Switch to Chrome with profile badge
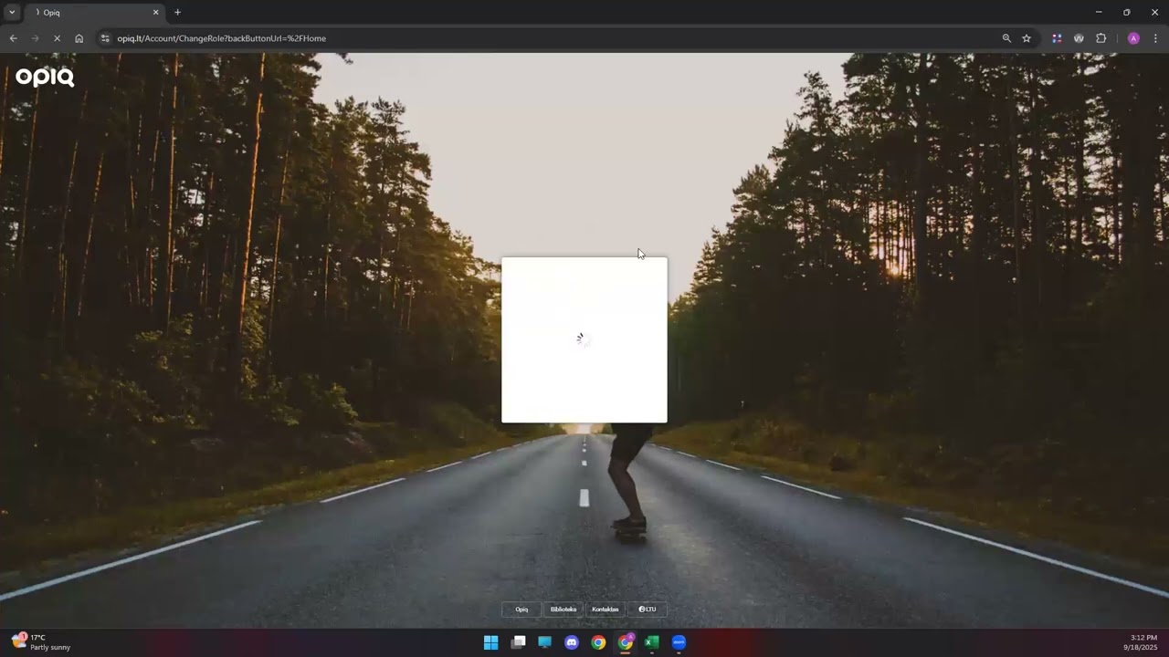This screenshot has width=1169, height=657. click(x=626, y=642)
